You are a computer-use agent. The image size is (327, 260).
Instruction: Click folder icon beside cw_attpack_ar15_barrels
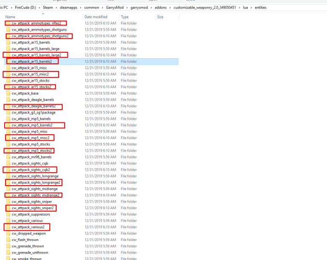tap(8, 42)
